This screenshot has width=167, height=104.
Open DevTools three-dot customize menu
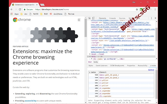click(151, 18)
